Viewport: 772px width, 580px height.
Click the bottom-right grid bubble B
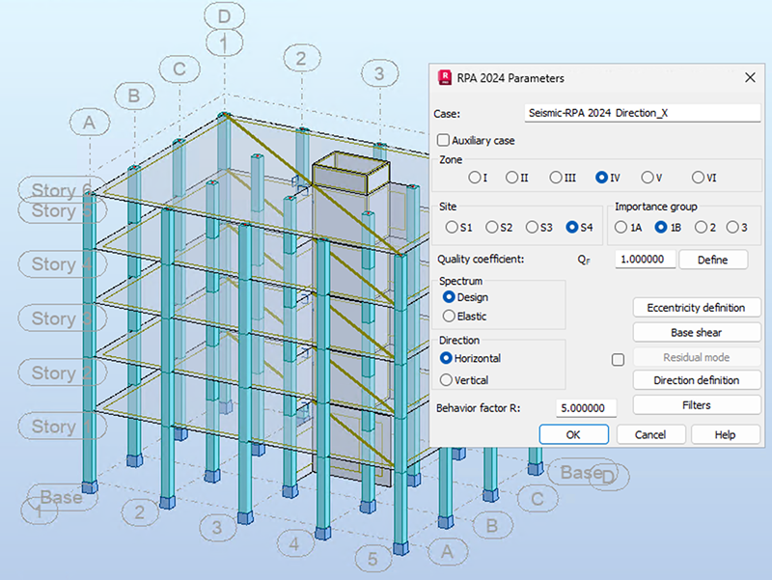pos(492,525)
